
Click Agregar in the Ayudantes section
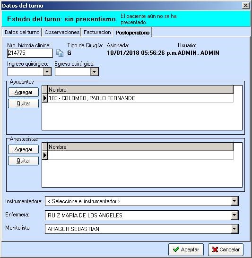(23, 92)
